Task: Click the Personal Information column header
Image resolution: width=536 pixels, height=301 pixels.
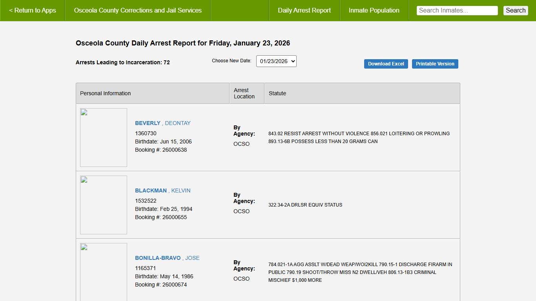Action: 105,93
